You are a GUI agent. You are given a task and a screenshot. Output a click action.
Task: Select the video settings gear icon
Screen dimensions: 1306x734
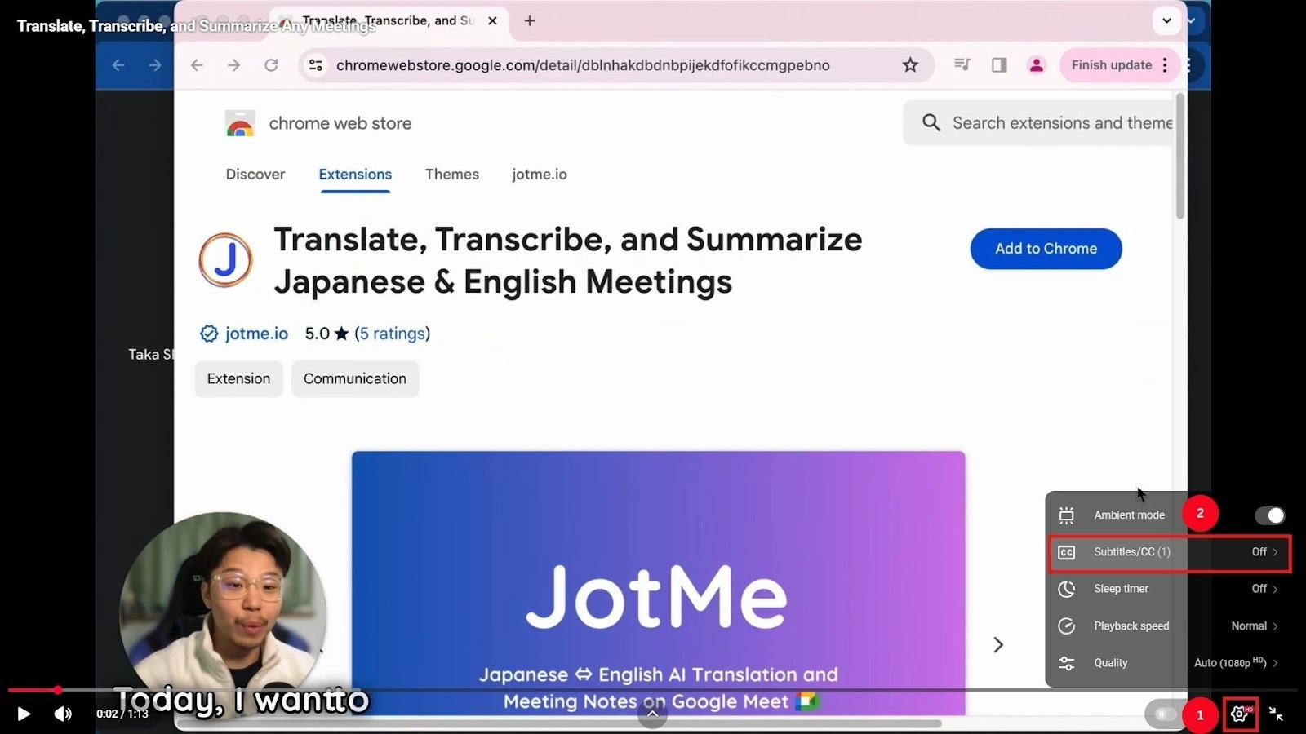[x=1239, y=714]
